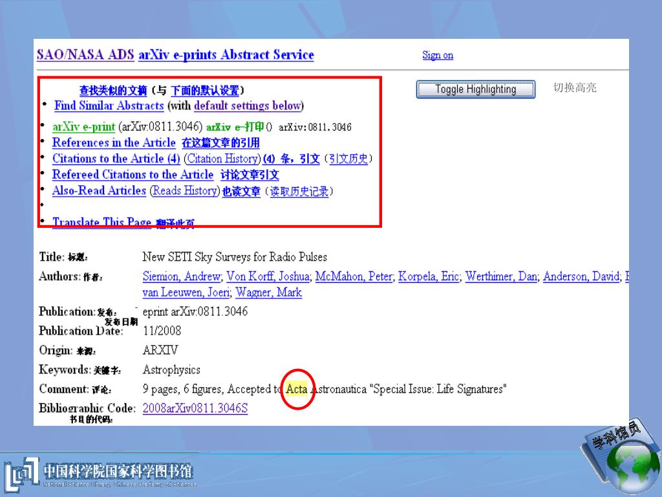Click the National Science Library logo icon
The image size is (662, 497).
[x=21, y=475]
